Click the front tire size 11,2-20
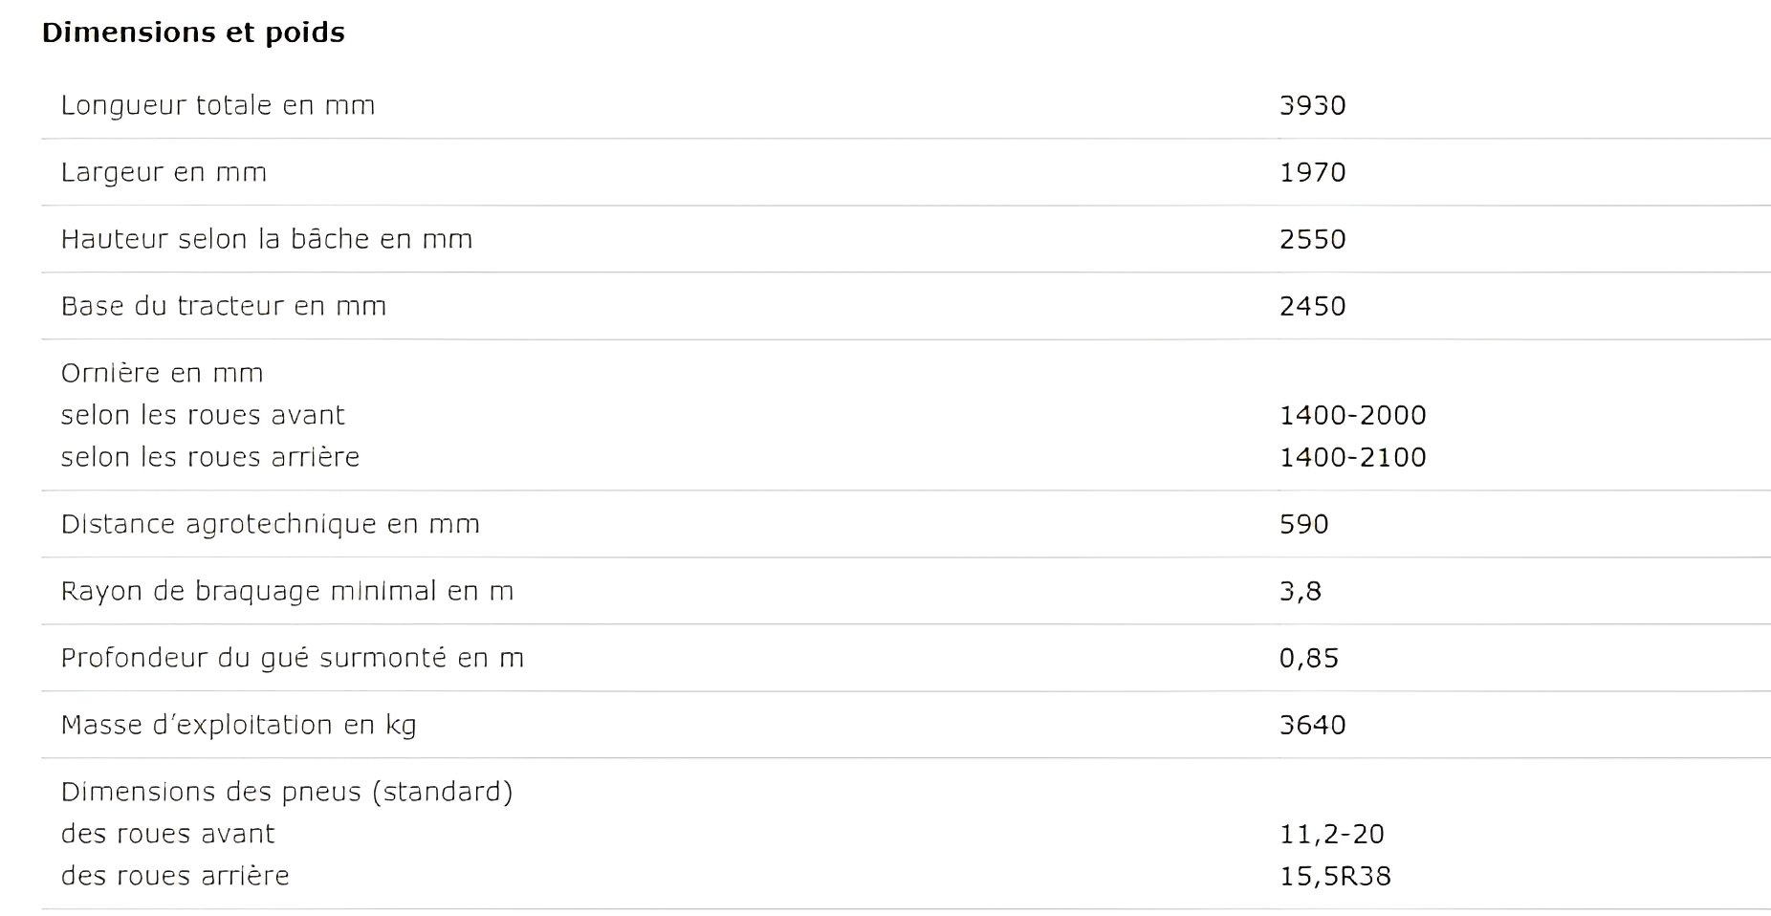Image resolution: width=1771 pixels, height=916 pixels. [x=1331, y=834]
